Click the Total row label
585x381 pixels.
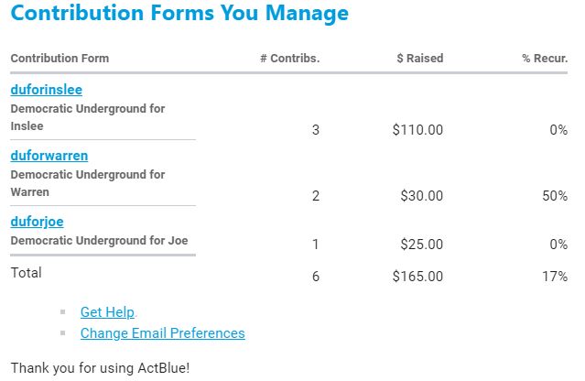click(26, 272)
